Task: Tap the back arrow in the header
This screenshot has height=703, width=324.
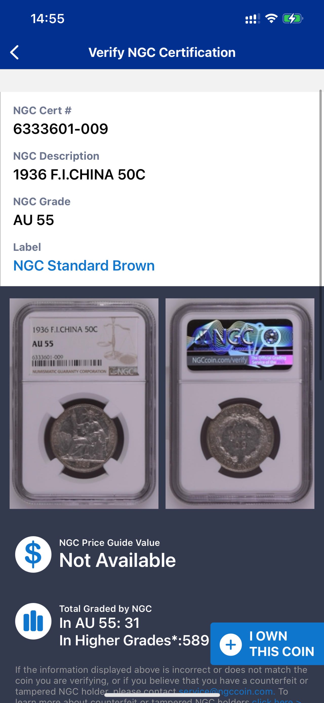Action: [14, 52]
